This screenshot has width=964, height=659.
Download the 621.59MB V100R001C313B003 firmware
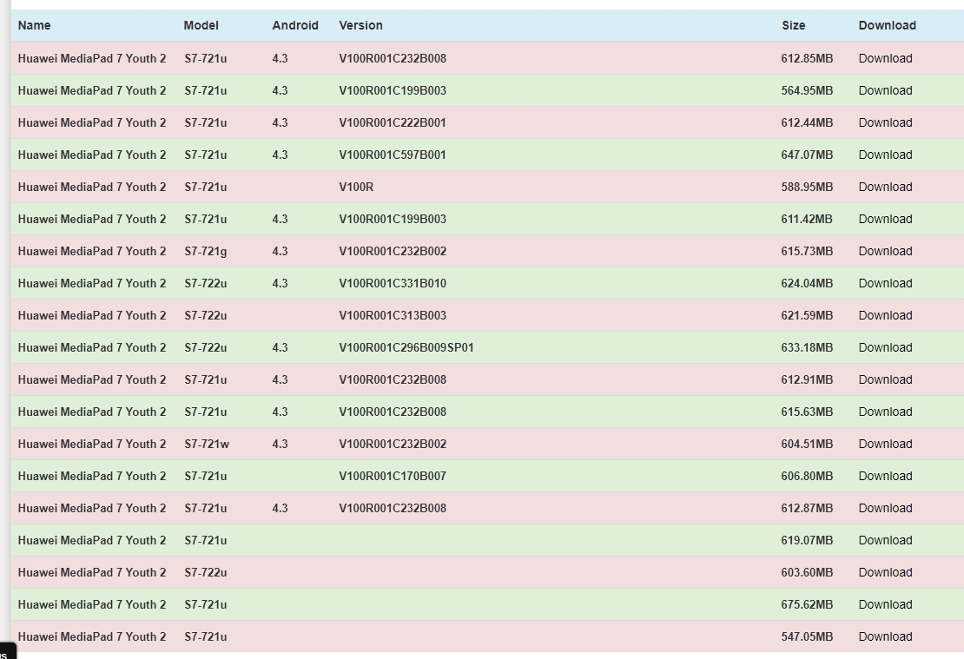[x=885, y=315]
